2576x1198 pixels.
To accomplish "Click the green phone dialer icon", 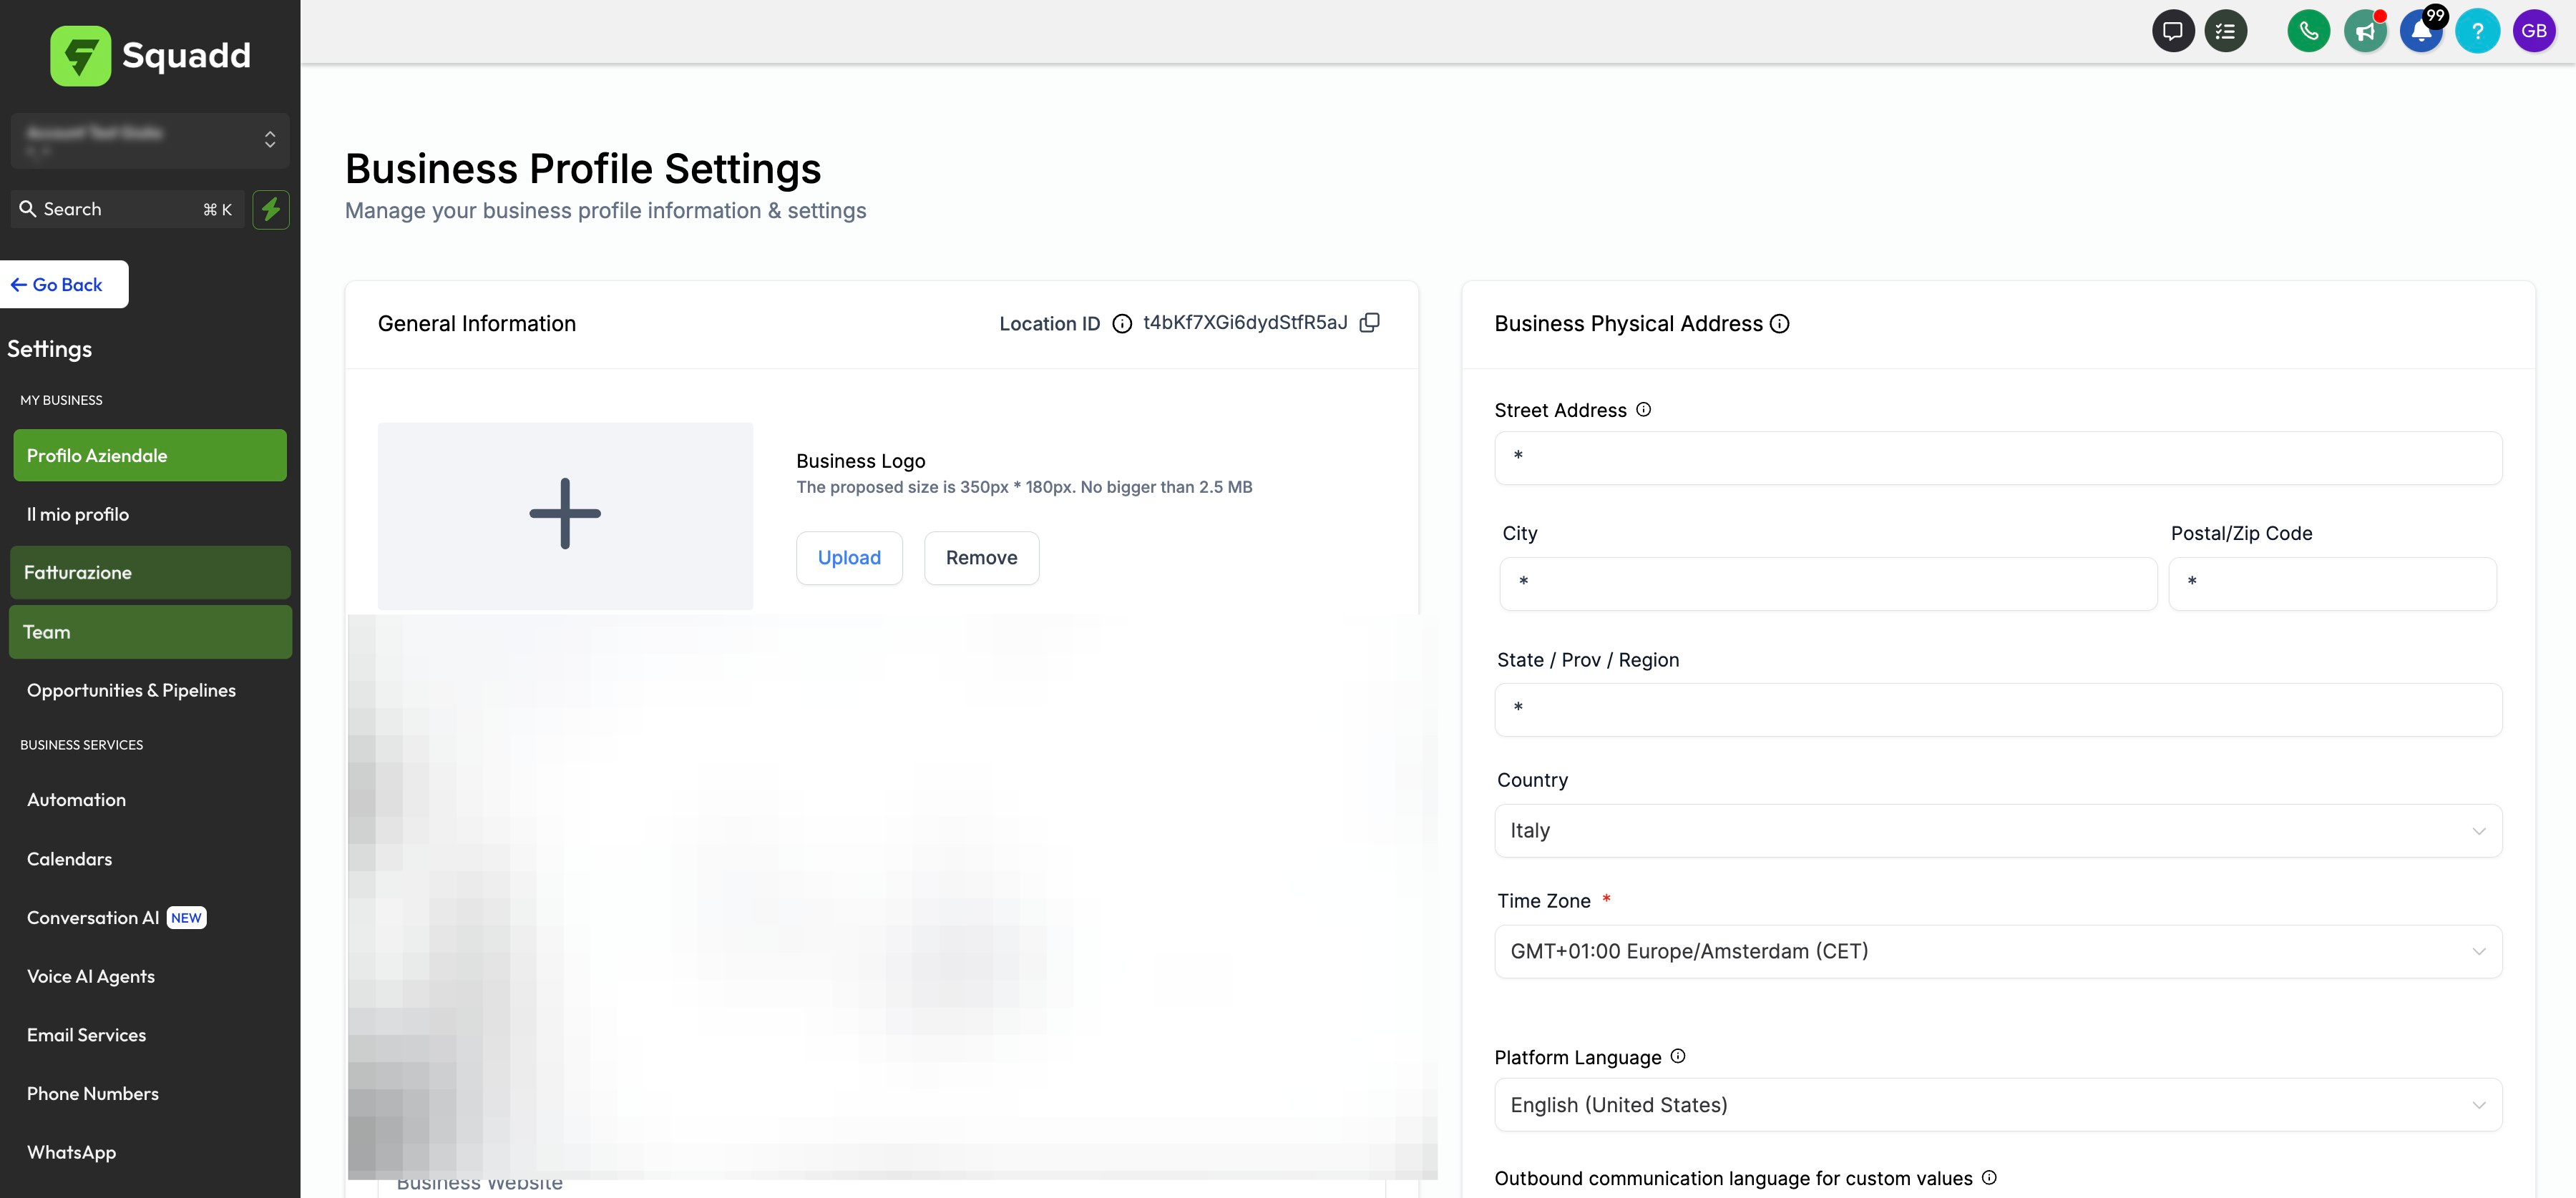I will [x=2308, y=31].
